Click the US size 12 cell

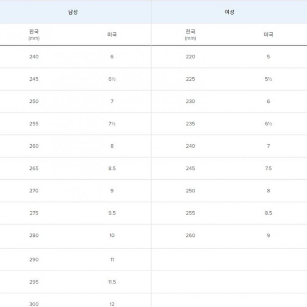[x=112, y=304]
